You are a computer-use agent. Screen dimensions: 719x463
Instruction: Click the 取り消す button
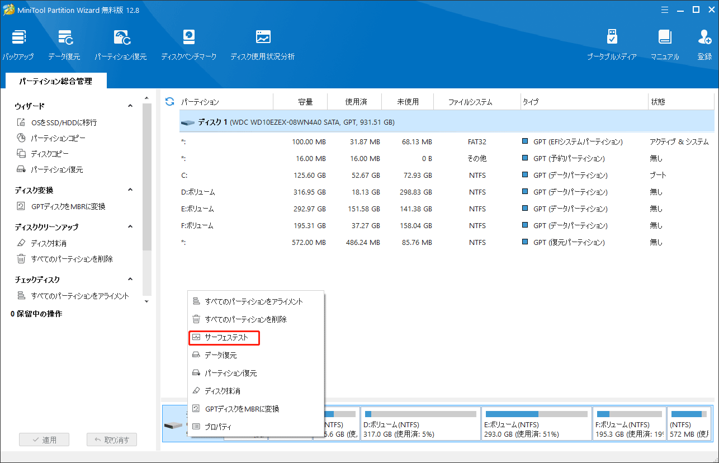tap(112, 440)
